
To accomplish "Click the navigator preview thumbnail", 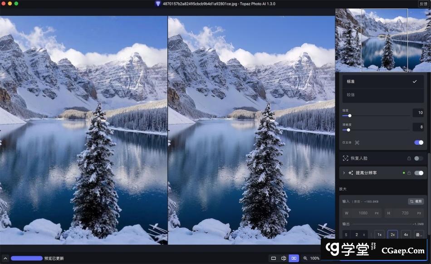I will click(383, 40).
